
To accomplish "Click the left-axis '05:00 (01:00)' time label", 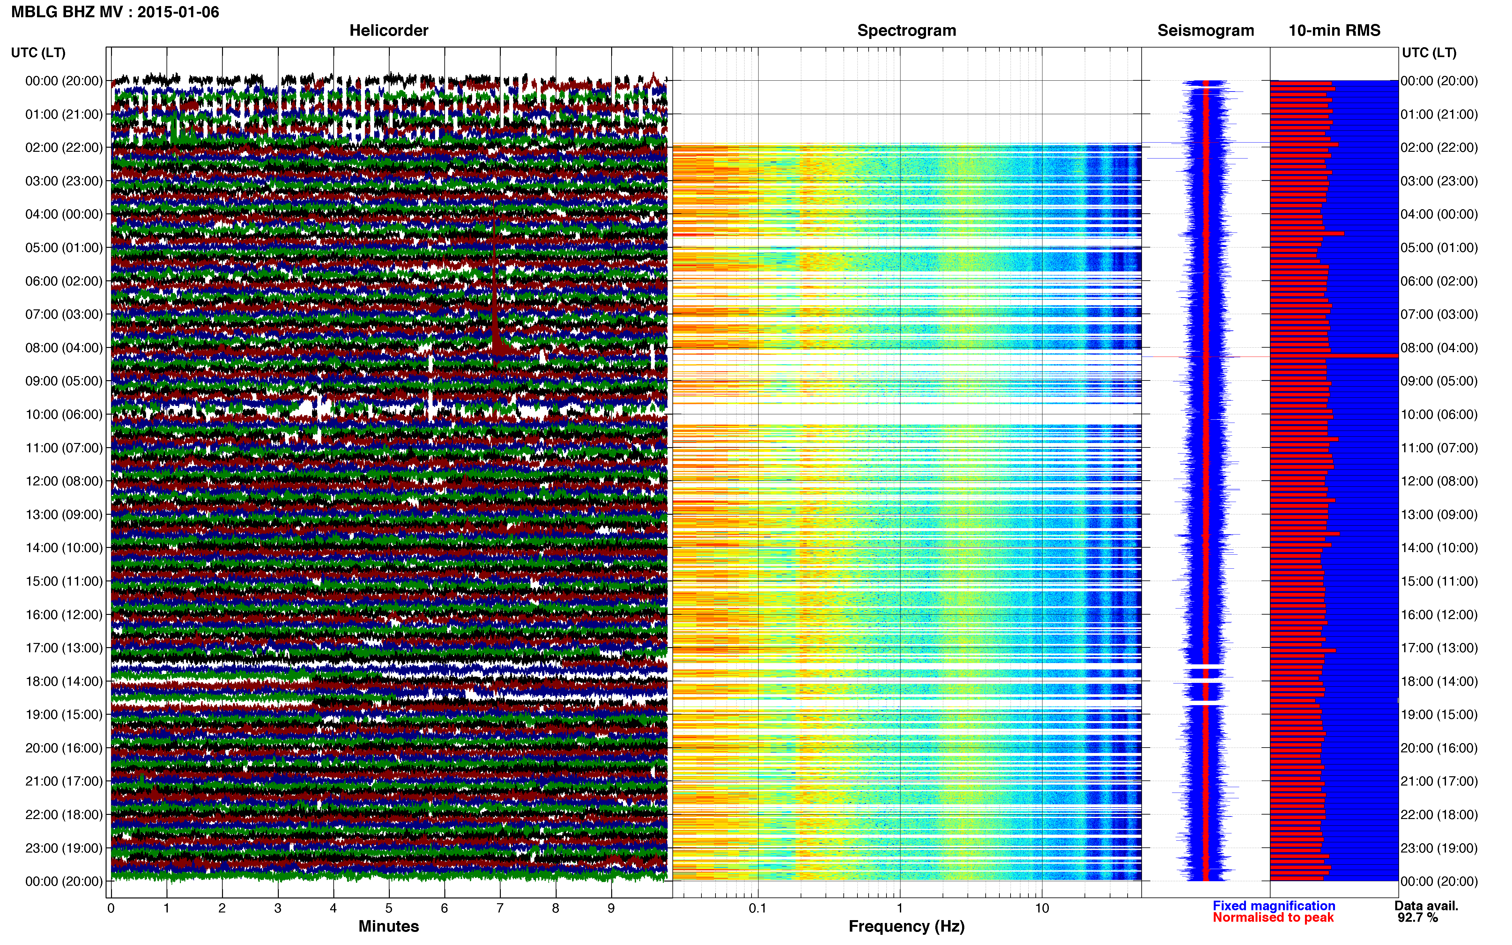I will click(64, 247).
